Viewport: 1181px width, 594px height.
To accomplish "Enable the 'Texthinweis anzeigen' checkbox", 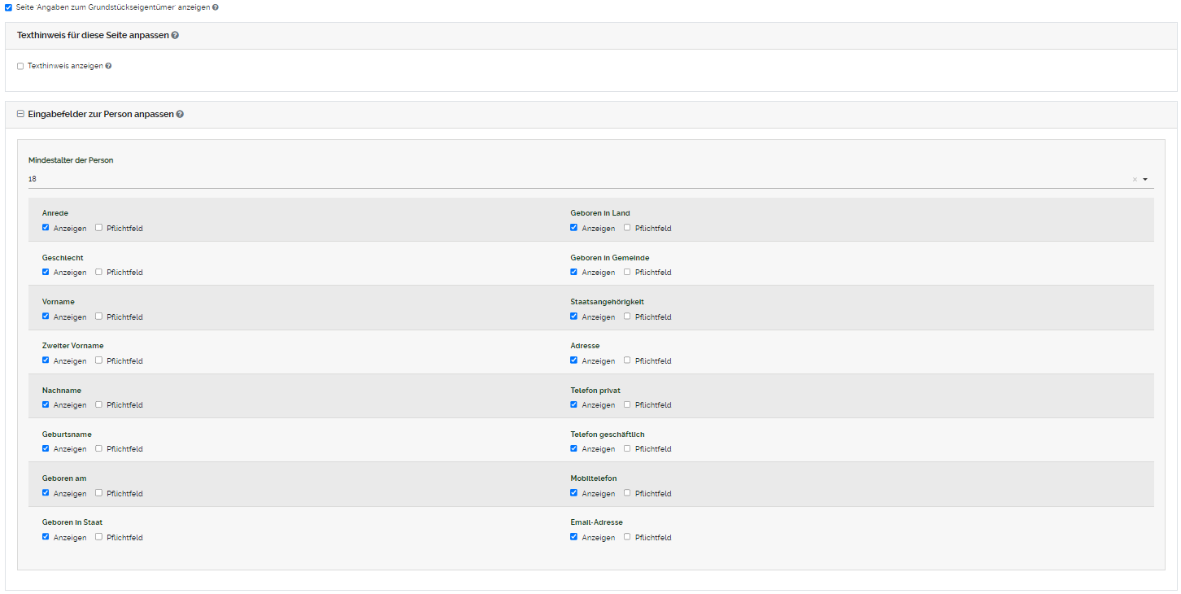I will coord(20,66).
